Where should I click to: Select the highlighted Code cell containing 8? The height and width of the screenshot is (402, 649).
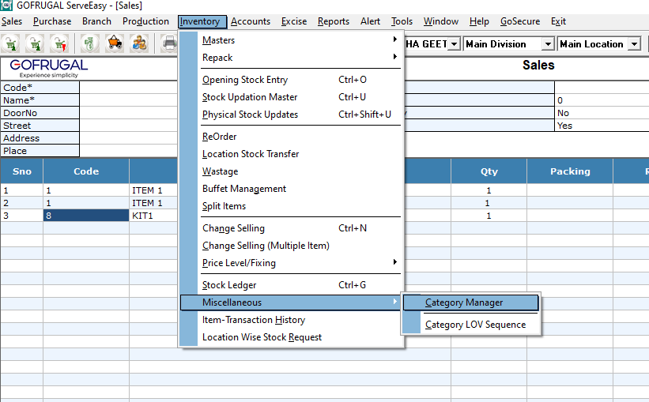point(86,216)
